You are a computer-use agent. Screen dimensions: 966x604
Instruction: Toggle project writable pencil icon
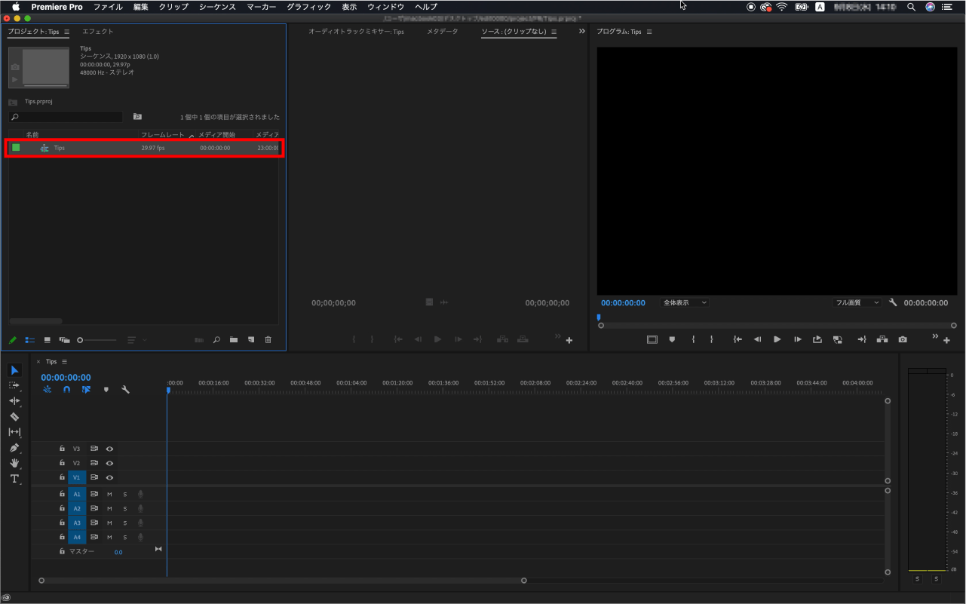(13, 340)
